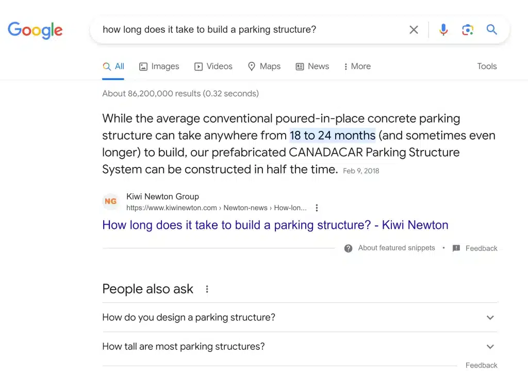This screenshot has height=371, width=528.
Task: Open three-dot menu beside Kiwi Newton URL
Action: 317,208
